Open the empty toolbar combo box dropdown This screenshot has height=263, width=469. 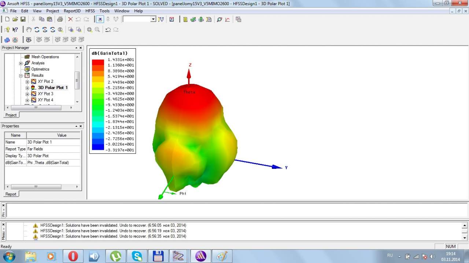153,19
